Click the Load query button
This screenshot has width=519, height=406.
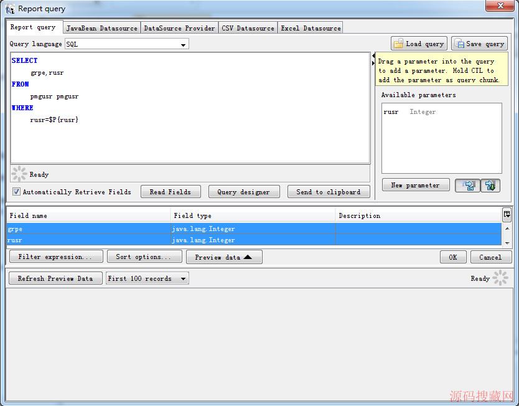tap(419, 44)
